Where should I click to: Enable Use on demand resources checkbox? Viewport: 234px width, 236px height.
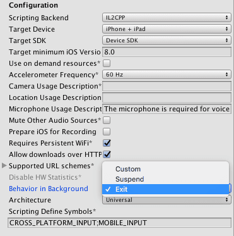pyautogui.click(x=107, y=63)
